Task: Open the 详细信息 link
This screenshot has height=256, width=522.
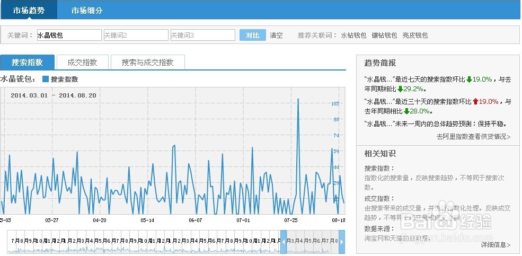Action: [496, 245]
